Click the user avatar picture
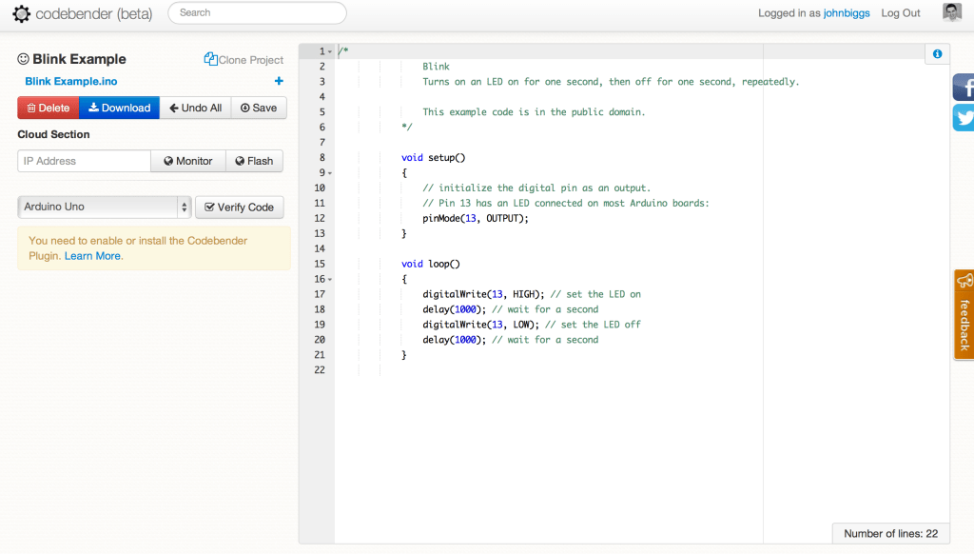This screenshot has width=974, height=554. pyautogui.click(x=952, y=12)
